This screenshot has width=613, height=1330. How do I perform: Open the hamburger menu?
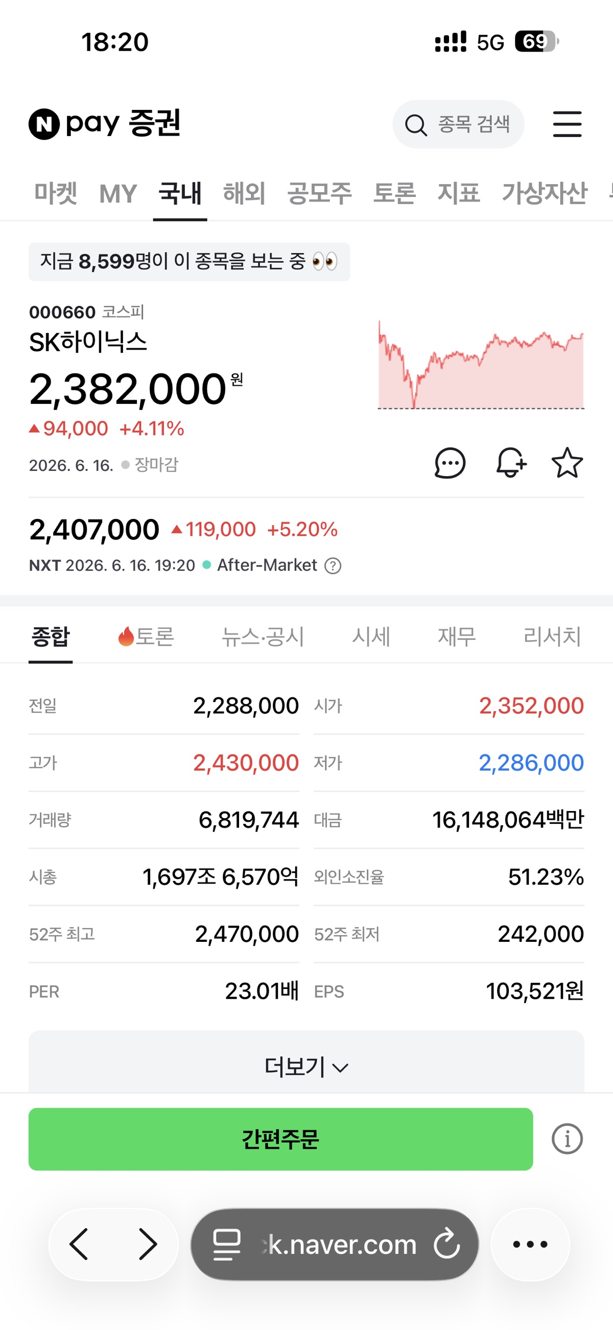(x=567, y=124)
